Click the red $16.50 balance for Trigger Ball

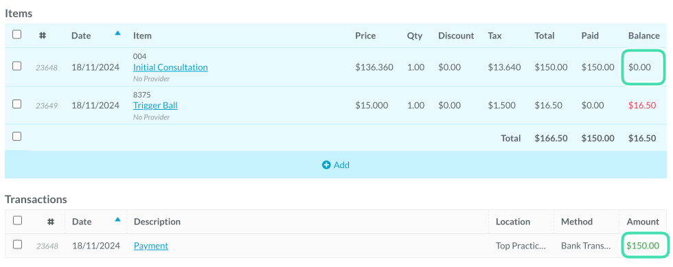[642, 106]
